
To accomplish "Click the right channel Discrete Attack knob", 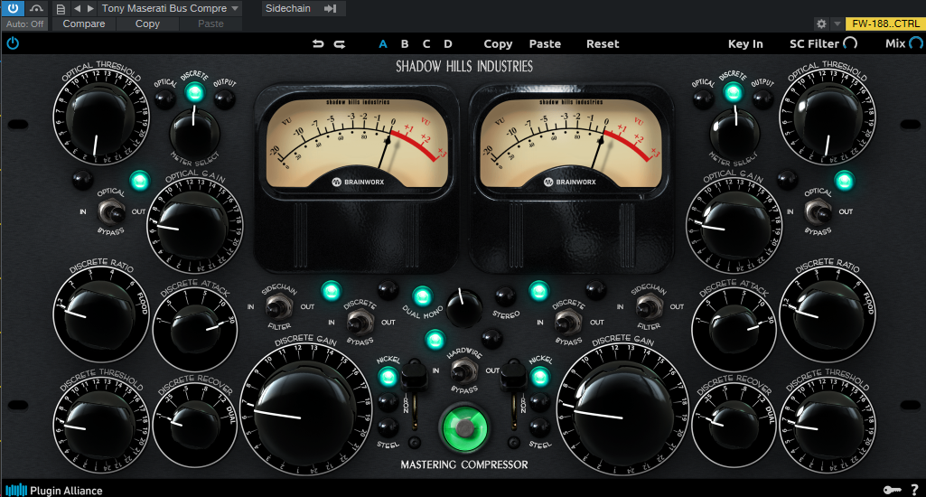I will 734,328.
